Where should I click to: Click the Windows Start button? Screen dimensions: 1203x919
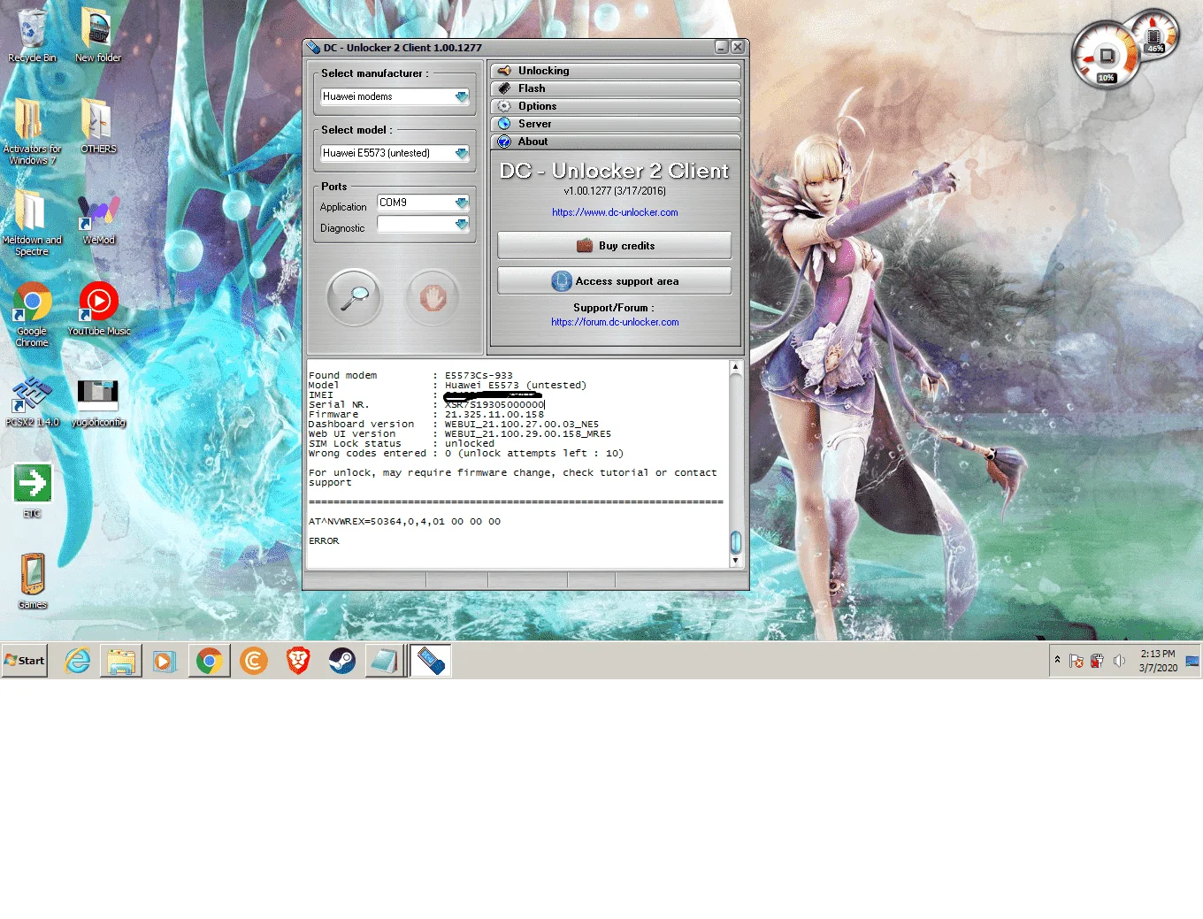[25, 661]
